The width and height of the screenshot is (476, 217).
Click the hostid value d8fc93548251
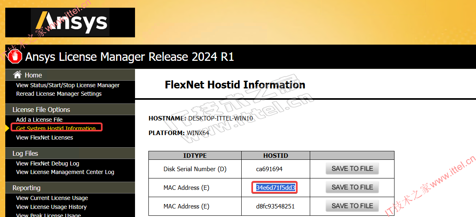point(275,206)
